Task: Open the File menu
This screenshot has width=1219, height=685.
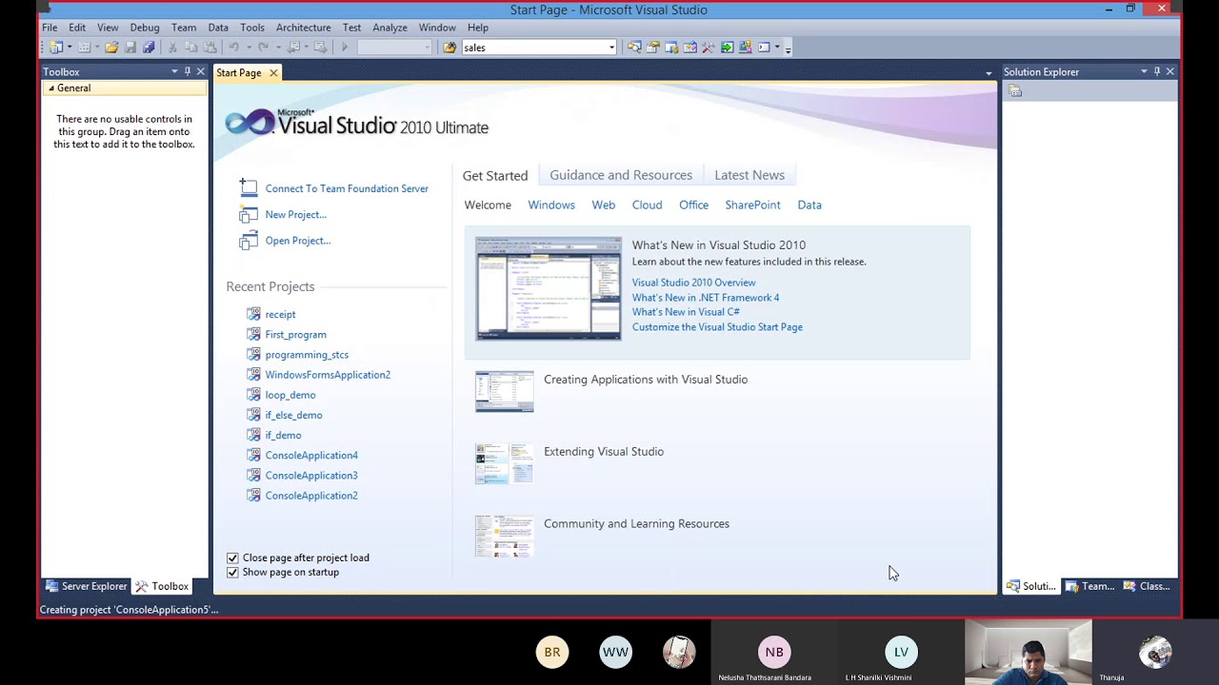Action: tap(50, 28)
